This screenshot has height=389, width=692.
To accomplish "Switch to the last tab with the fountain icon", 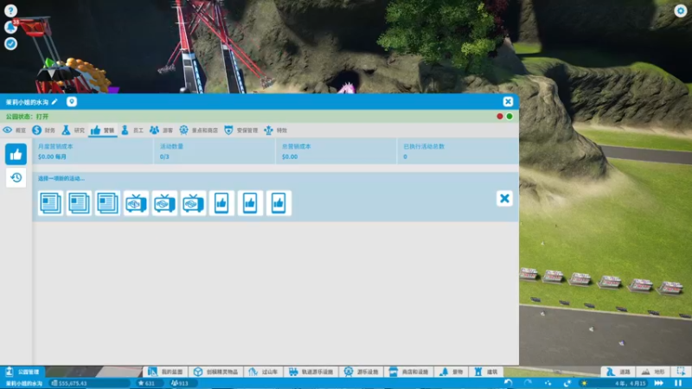I will click(x=275, y=131).
